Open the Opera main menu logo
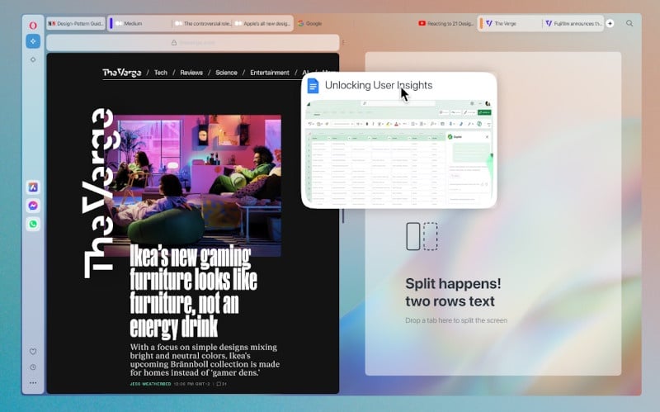The width and height of the screenshot is (660, 412). [x=33, y=26]
